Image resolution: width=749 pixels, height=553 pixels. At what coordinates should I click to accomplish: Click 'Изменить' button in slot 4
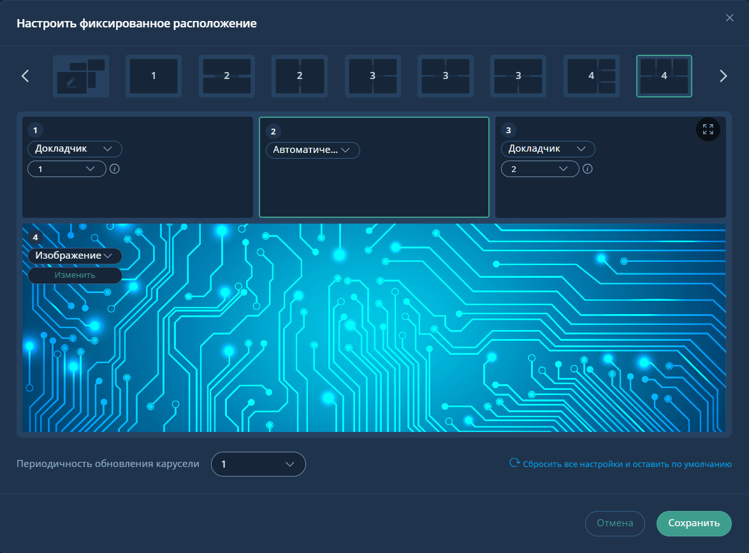coord(75,275)
